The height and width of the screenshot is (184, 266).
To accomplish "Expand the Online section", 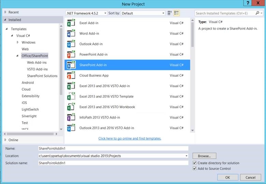I will 5,140.
